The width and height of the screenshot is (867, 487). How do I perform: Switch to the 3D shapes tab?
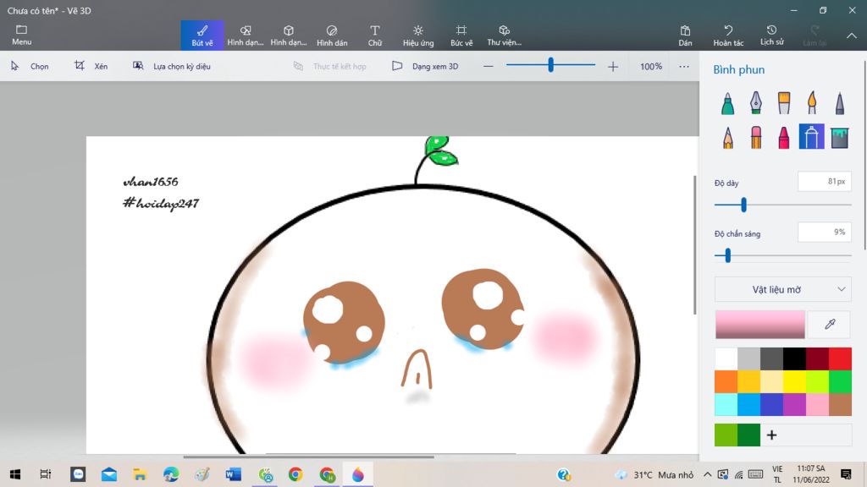(289, 36)
